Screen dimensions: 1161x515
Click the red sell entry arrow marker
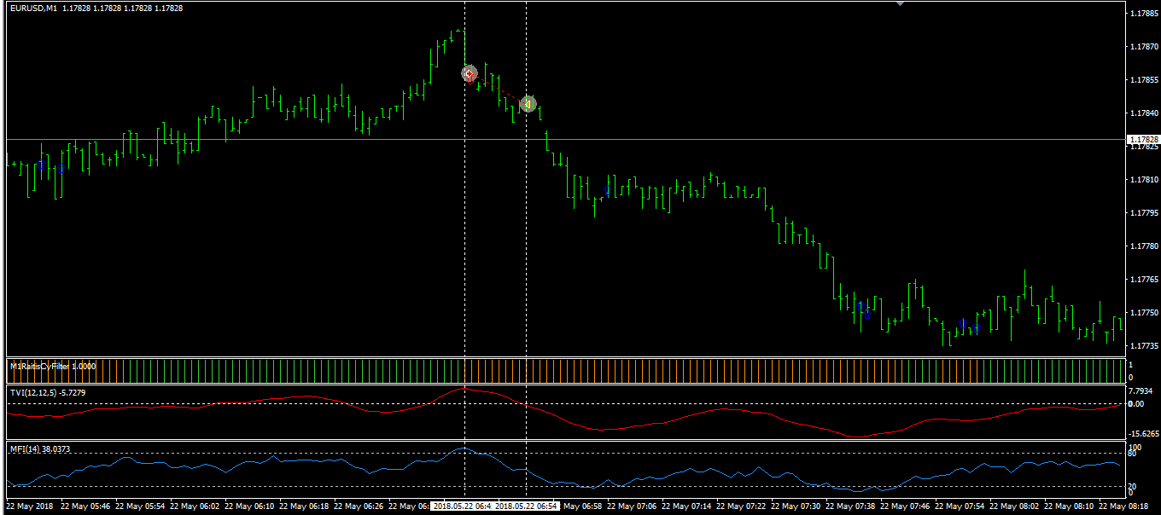(469, 74)
